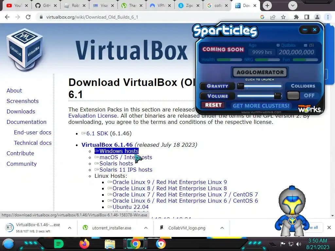Click the Google icon in address bar
Screen dimensions: 335x251
(262, 17)
